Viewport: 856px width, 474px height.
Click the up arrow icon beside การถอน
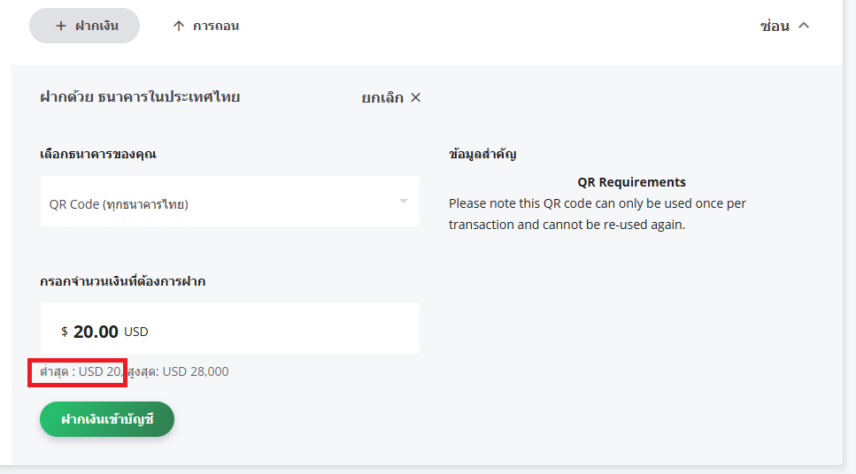pyautogui.click(x=179, y=26)
